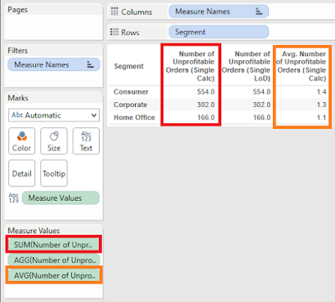The image size is (335, 302).
Task: Open the Text marks card
Action: (x=86, y=141)
